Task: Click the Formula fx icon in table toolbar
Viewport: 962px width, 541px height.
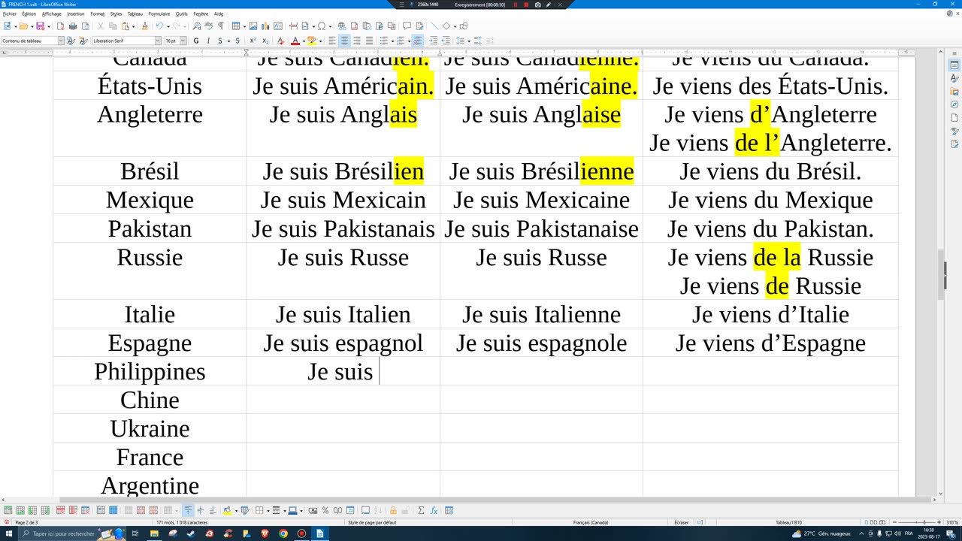Action: point(434,510)
